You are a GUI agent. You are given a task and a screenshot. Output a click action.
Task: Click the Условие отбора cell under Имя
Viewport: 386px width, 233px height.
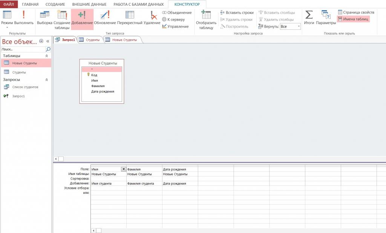(109, 188)
